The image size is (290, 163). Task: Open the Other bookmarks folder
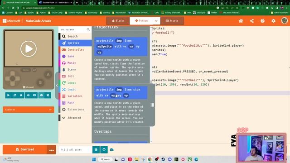(280, 13)
